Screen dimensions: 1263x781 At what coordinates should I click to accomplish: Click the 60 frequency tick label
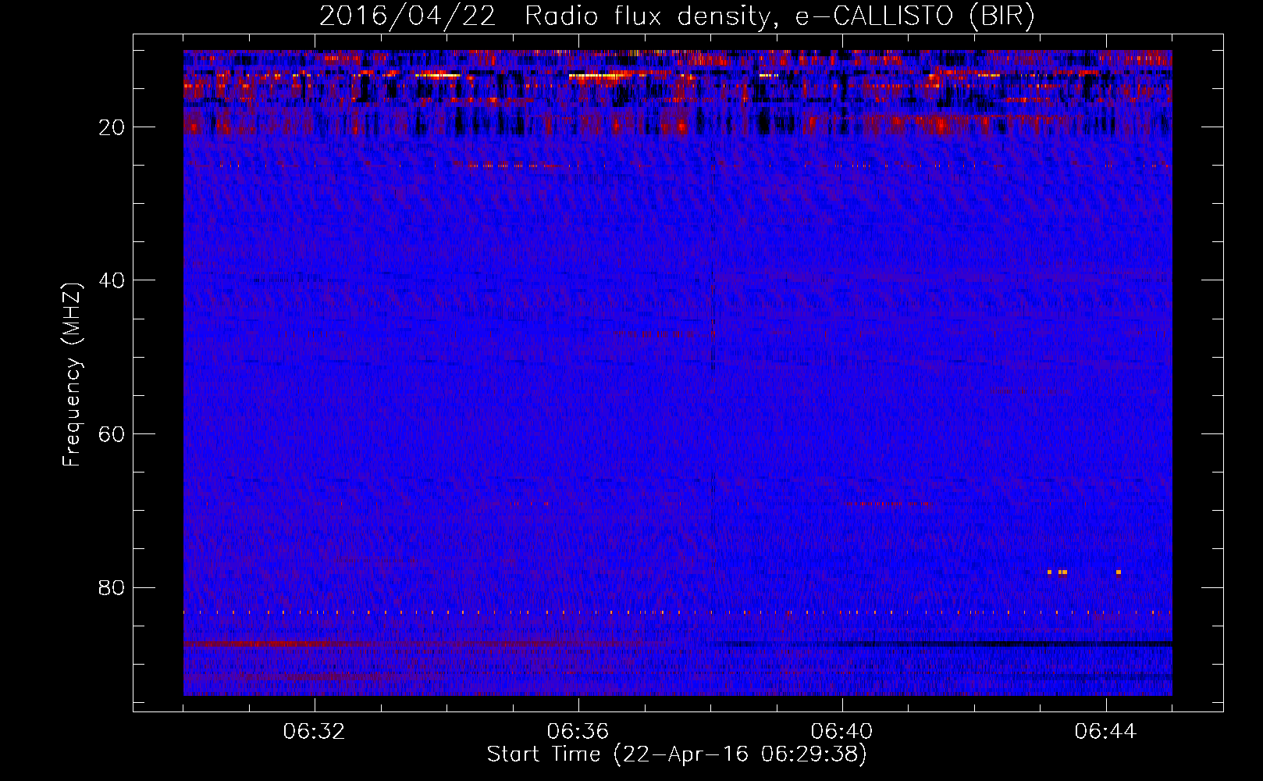[x=112, y=434]
